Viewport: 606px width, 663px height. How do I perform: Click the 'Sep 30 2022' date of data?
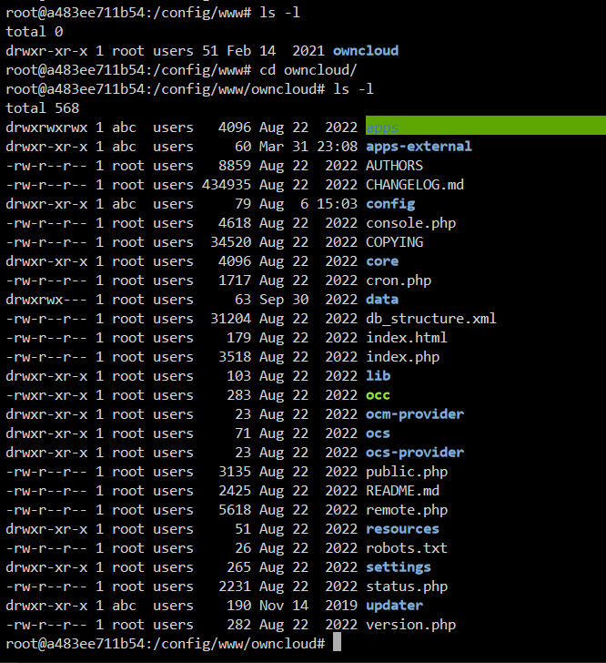[308, 300]
